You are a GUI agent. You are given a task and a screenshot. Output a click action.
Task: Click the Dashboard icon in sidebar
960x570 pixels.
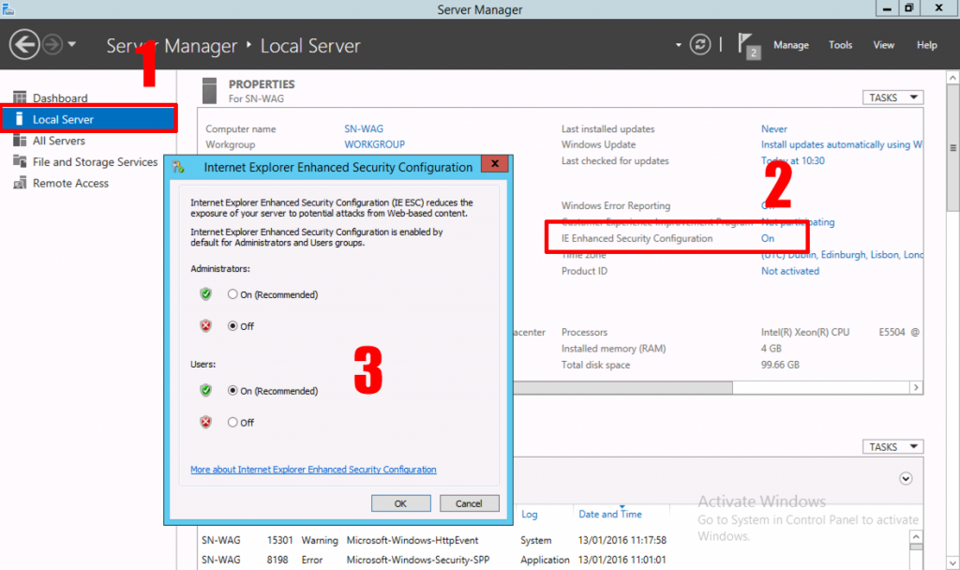pyautogui.click(x=20, y=98)
